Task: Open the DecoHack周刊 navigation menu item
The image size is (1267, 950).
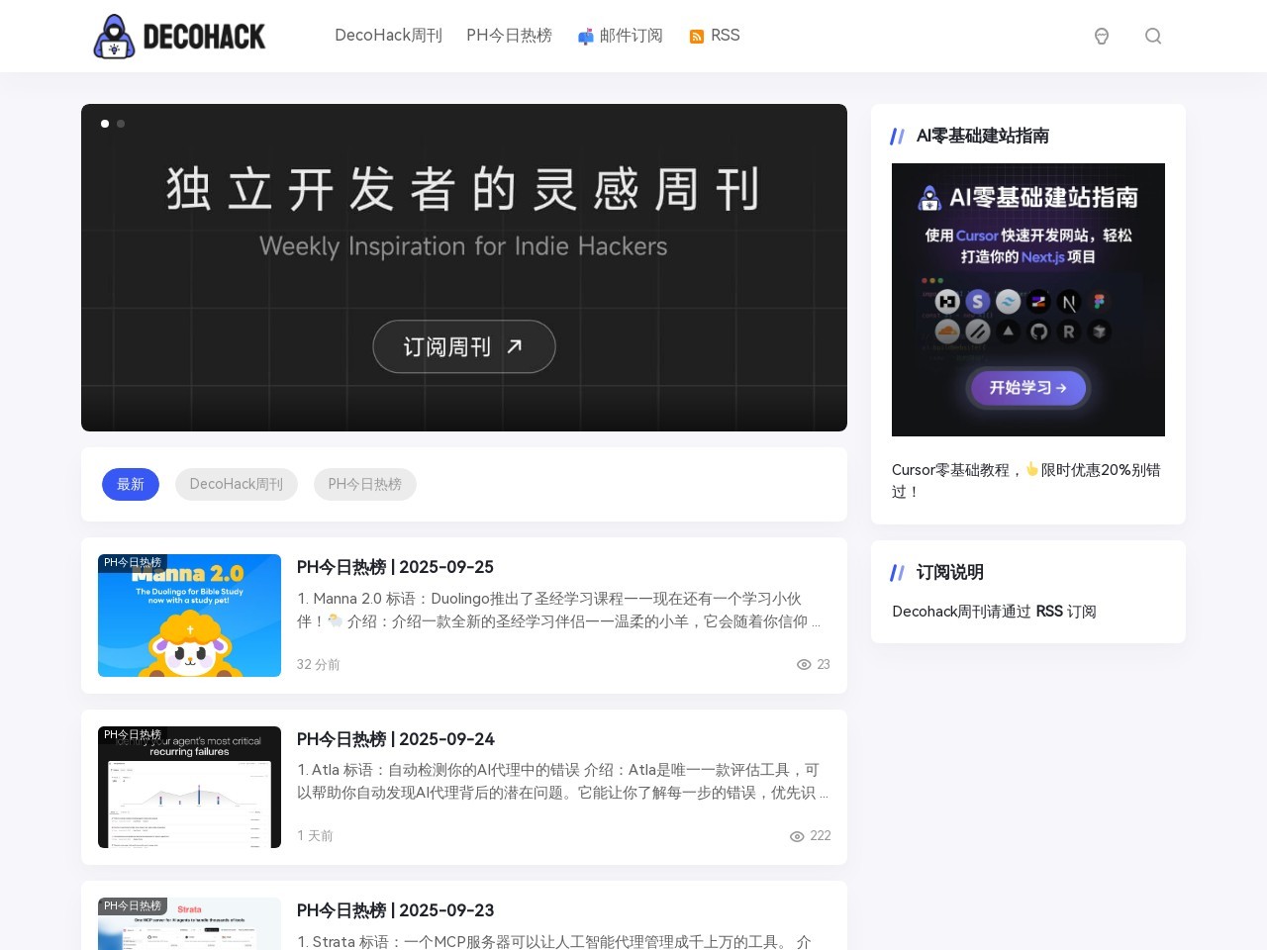Action: 388,36
